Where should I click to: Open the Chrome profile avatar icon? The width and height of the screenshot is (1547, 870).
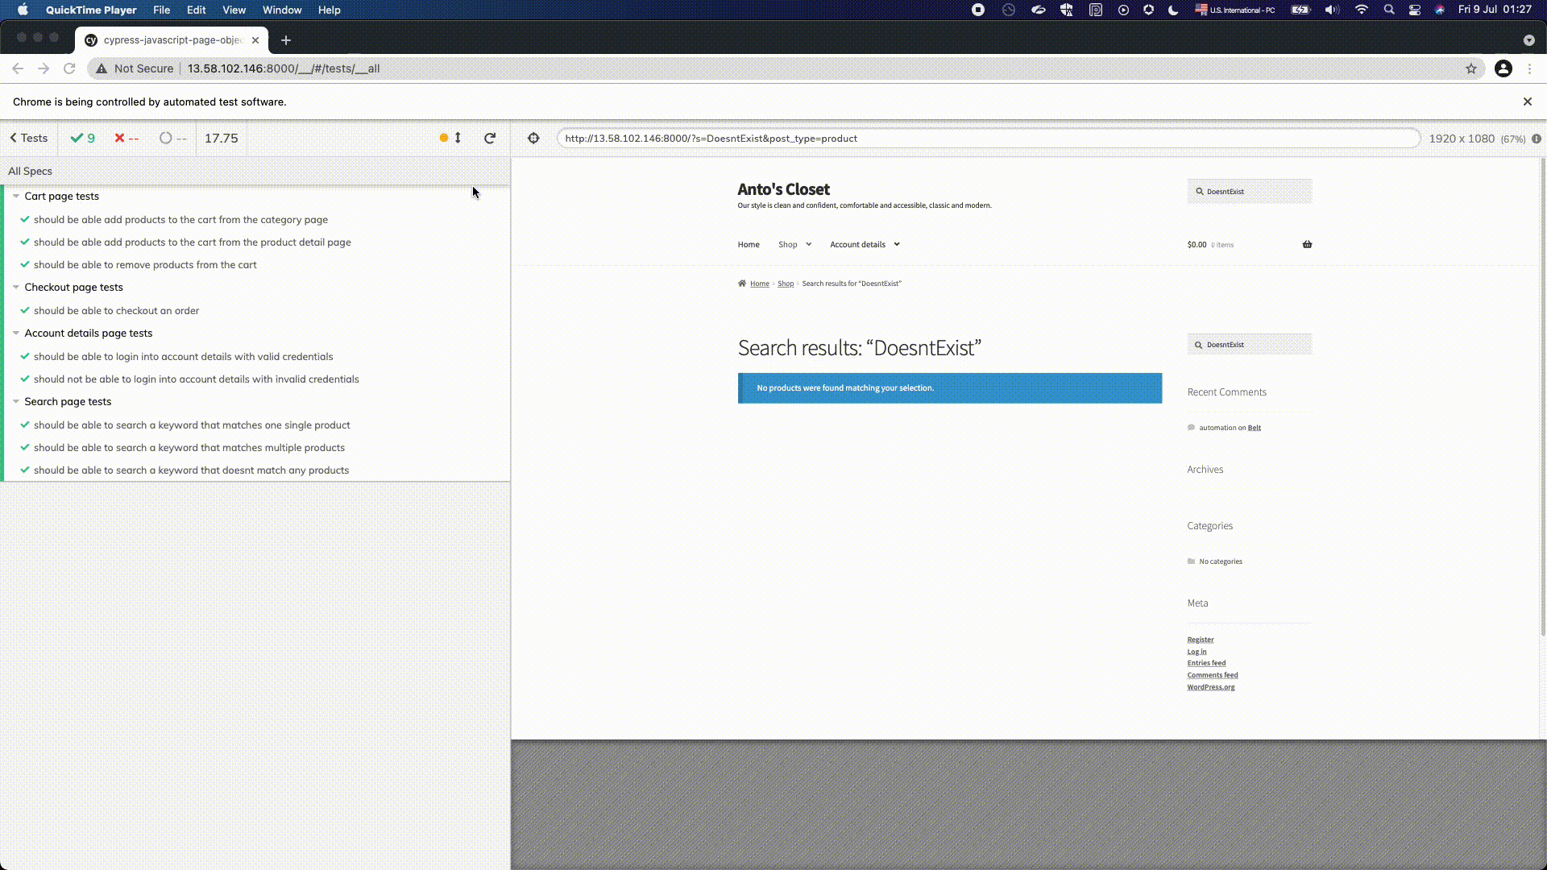[1503, 68]
